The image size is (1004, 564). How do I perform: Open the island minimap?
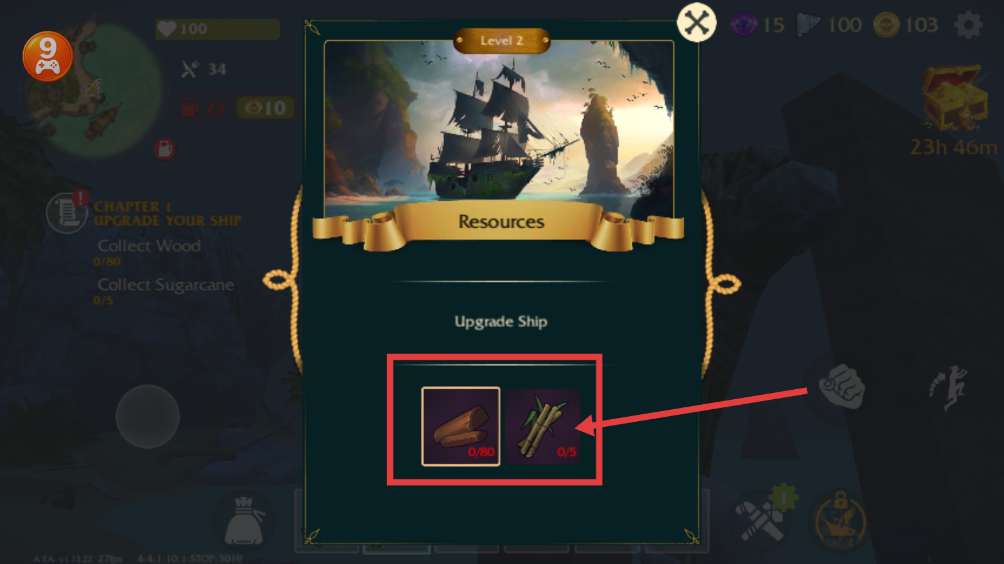tap(94, 88)
